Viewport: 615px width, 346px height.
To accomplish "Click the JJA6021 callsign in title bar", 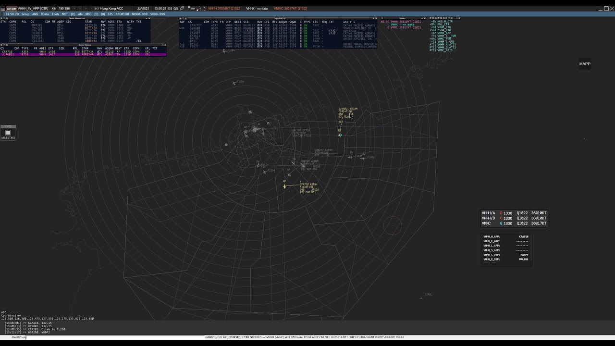I will coord(143,9).
